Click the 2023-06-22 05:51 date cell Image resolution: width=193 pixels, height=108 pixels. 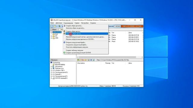click(x=134, y=37)
